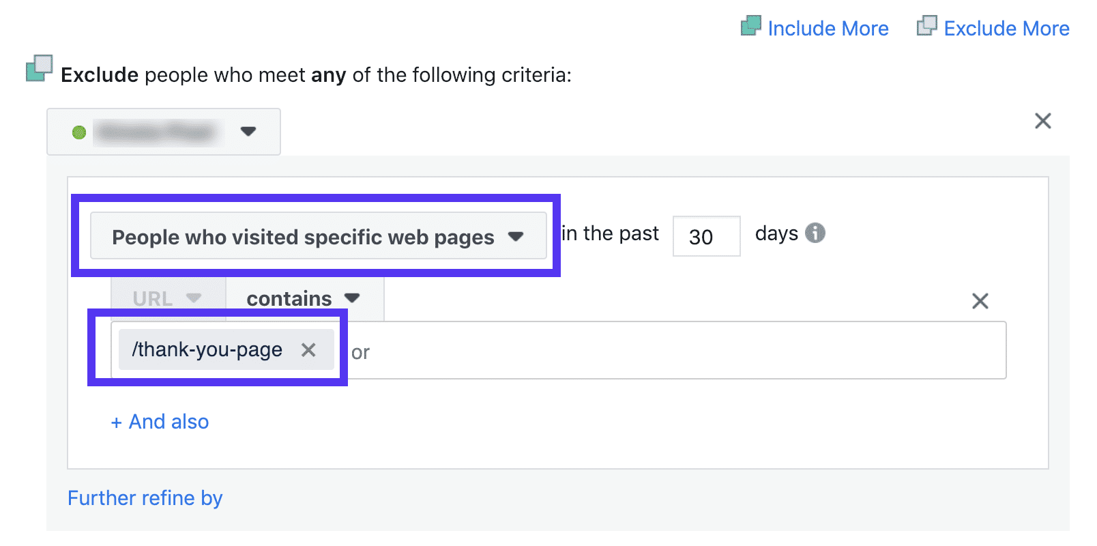Click the 30 days number field
This screenshot has height=546, width=1097.
[x=706, y=236]
